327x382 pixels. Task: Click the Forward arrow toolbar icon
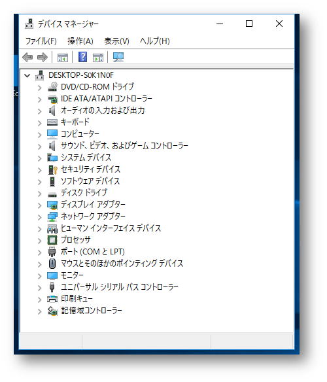click(43, 58)
